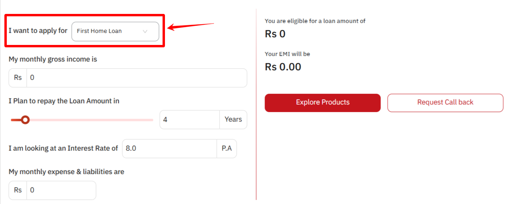Click the Rs prefix beside monthly expenses

click(x=18, y=190)
